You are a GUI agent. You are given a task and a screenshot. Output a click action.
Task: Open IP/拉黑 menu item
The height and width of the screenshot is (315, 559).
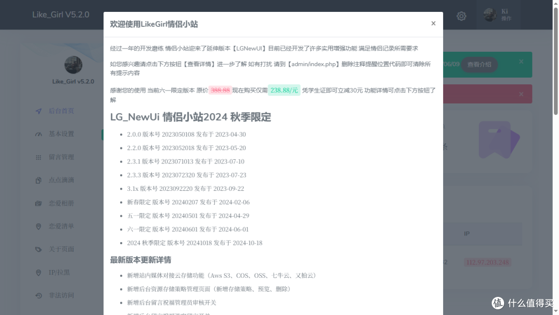pos(59,272)
